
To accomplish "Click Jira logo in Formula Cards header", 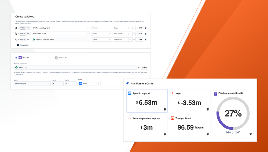I will [127, 84].
